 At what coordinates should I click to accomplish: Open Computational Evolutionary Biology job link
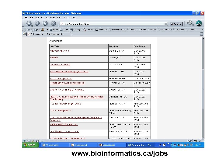[x=76, y=119]
